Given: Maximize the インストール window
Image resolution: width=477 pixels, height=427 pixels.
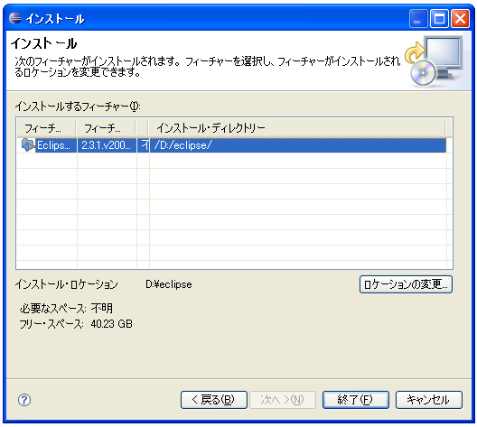Looking at the screenshot, I should tap(439, 19).
